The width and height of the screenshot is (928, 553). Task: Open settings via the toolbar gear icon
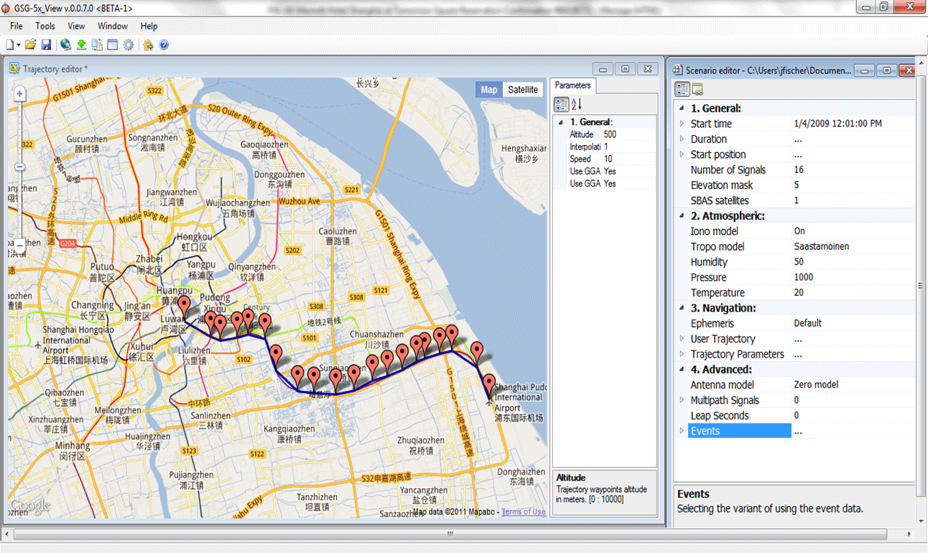click(x=129, y=45)
